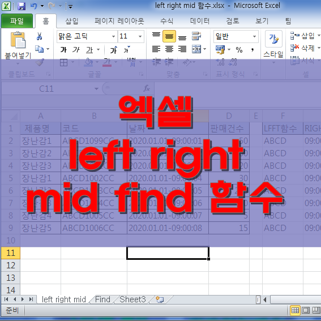The image size is (321, 321).
Task: Click the percent style icon
Action: (x=239, y=50)
